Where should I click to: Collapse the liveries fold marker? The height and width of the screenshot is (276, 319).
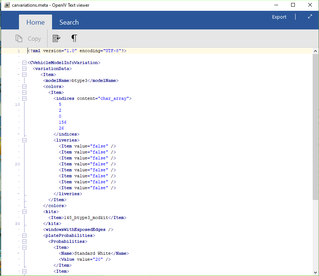click(x=24, y=140)
